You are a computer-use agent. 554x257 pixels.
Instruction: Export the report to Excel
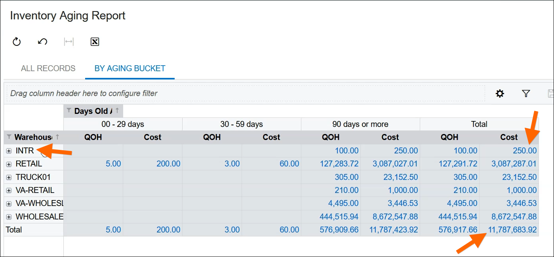[95, 42]
